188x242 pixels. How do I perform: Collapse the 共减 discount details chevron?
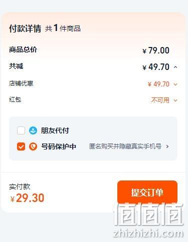click(175, 67)
